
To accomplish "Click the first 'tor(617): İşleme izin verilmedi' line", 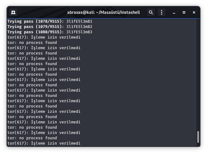I will (x=44, y=37).
